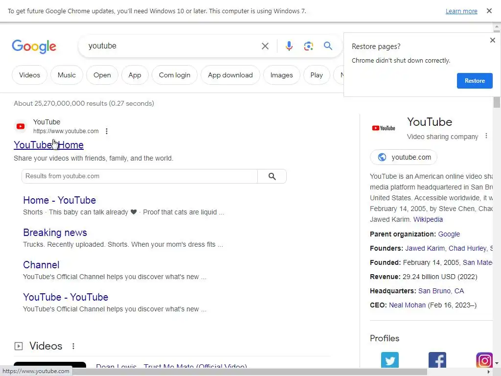Open the Google parent organization link

(x=449, y=234)
